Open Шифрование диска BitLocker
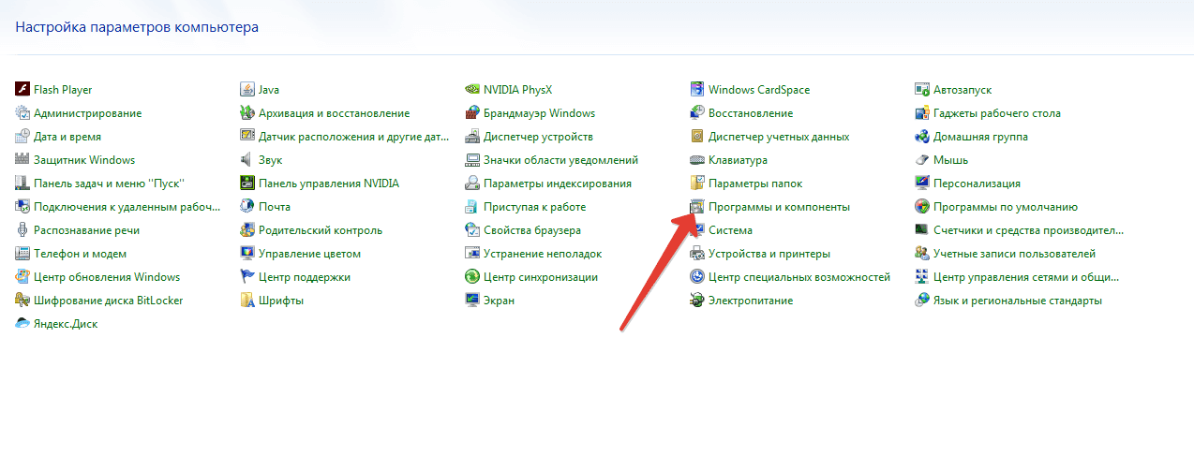Image resolution: width=1194 pixels, height=470 pixels. click(109, 301)
